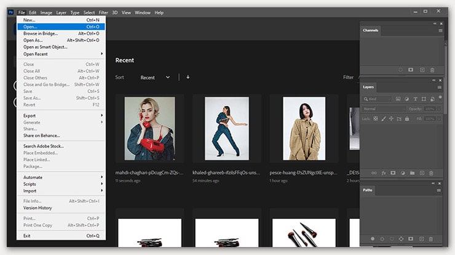Open the Sort Recent dropdown
Screen dimensions: 455x255
[155, 78]
